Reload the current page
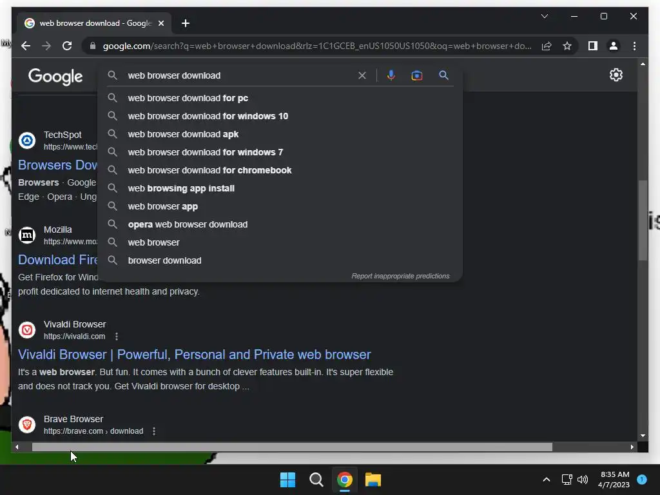This screenshot has height=495, width=660. (x=67, y=46)
